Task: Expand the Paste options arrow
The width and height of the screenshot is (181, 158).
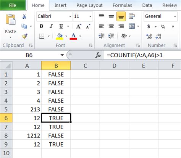Action: 10,37
